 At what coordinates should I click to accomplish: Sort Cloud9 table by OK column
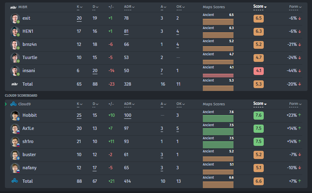click(180, 104)
